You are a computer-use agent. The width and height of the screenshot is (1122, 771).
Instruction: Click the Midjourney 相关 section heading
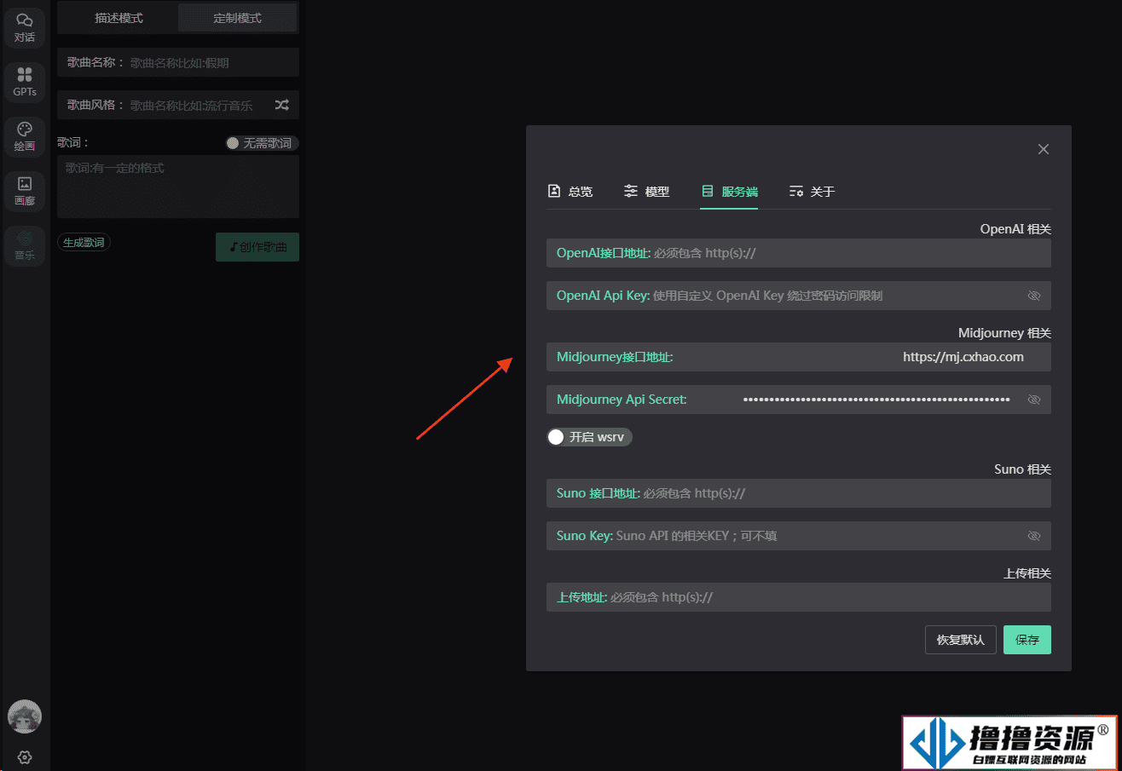[x=1004, y=333]
